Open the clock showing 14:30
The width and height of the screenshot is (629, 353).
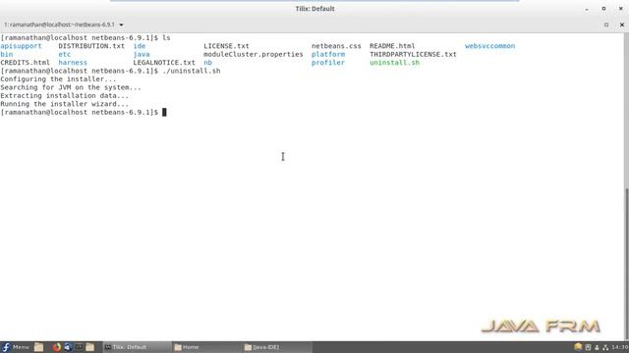(620, 347)
